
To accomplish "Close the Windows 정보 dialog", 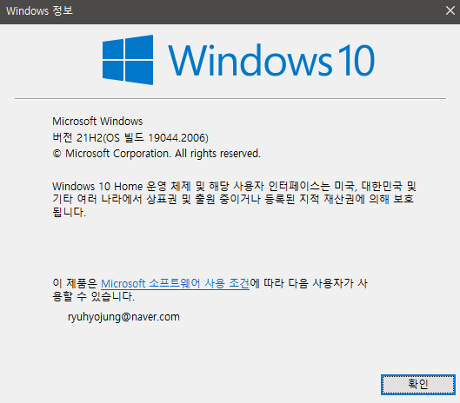I will 450,10.
